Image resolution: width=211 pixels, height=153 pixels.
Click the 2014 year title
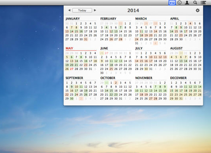click(x=133, y=11)
